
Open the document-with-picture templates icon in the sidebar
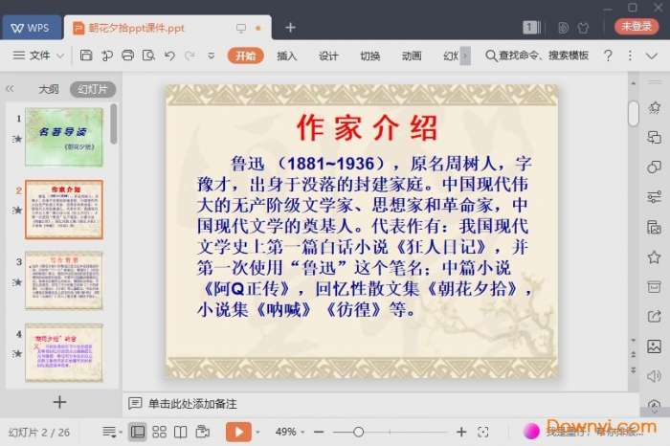point(654,227)
